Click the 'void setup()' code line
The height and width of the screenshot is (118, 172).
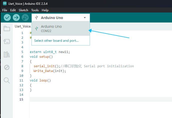pyautogui.click(x=41, y=57)
